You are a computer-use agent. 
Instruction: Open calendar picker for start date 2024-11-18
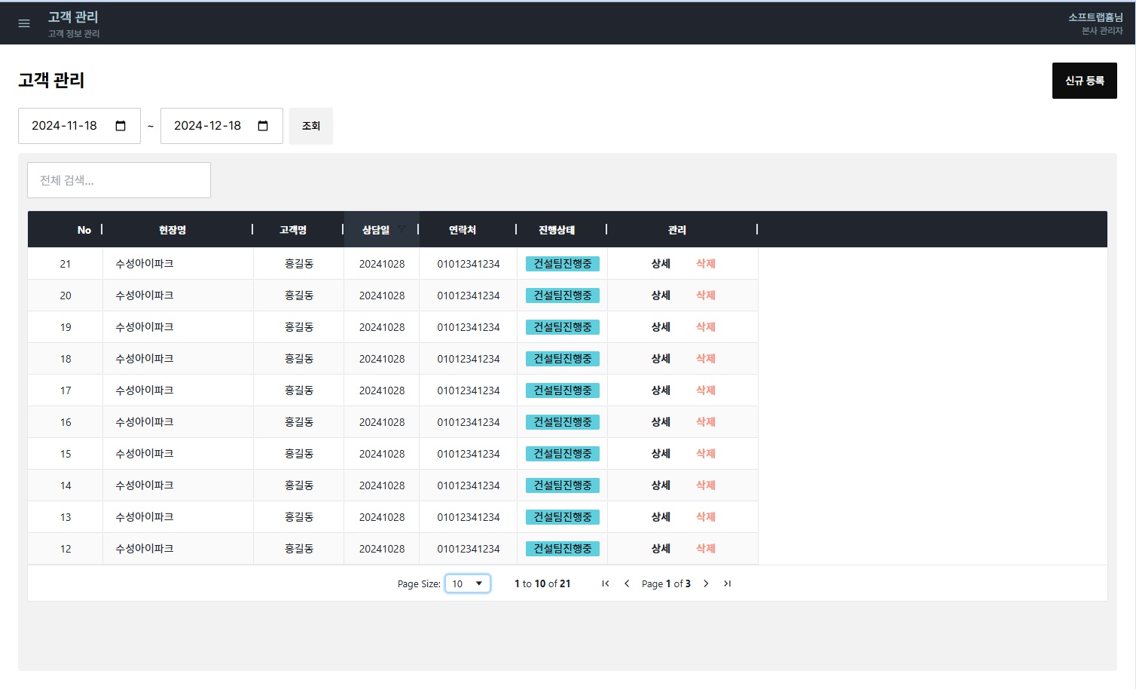[x=121, y=126]
